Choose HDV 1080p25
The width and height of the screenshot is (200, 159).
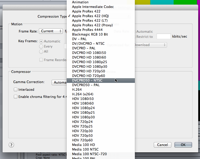click(x=101, y=112)
